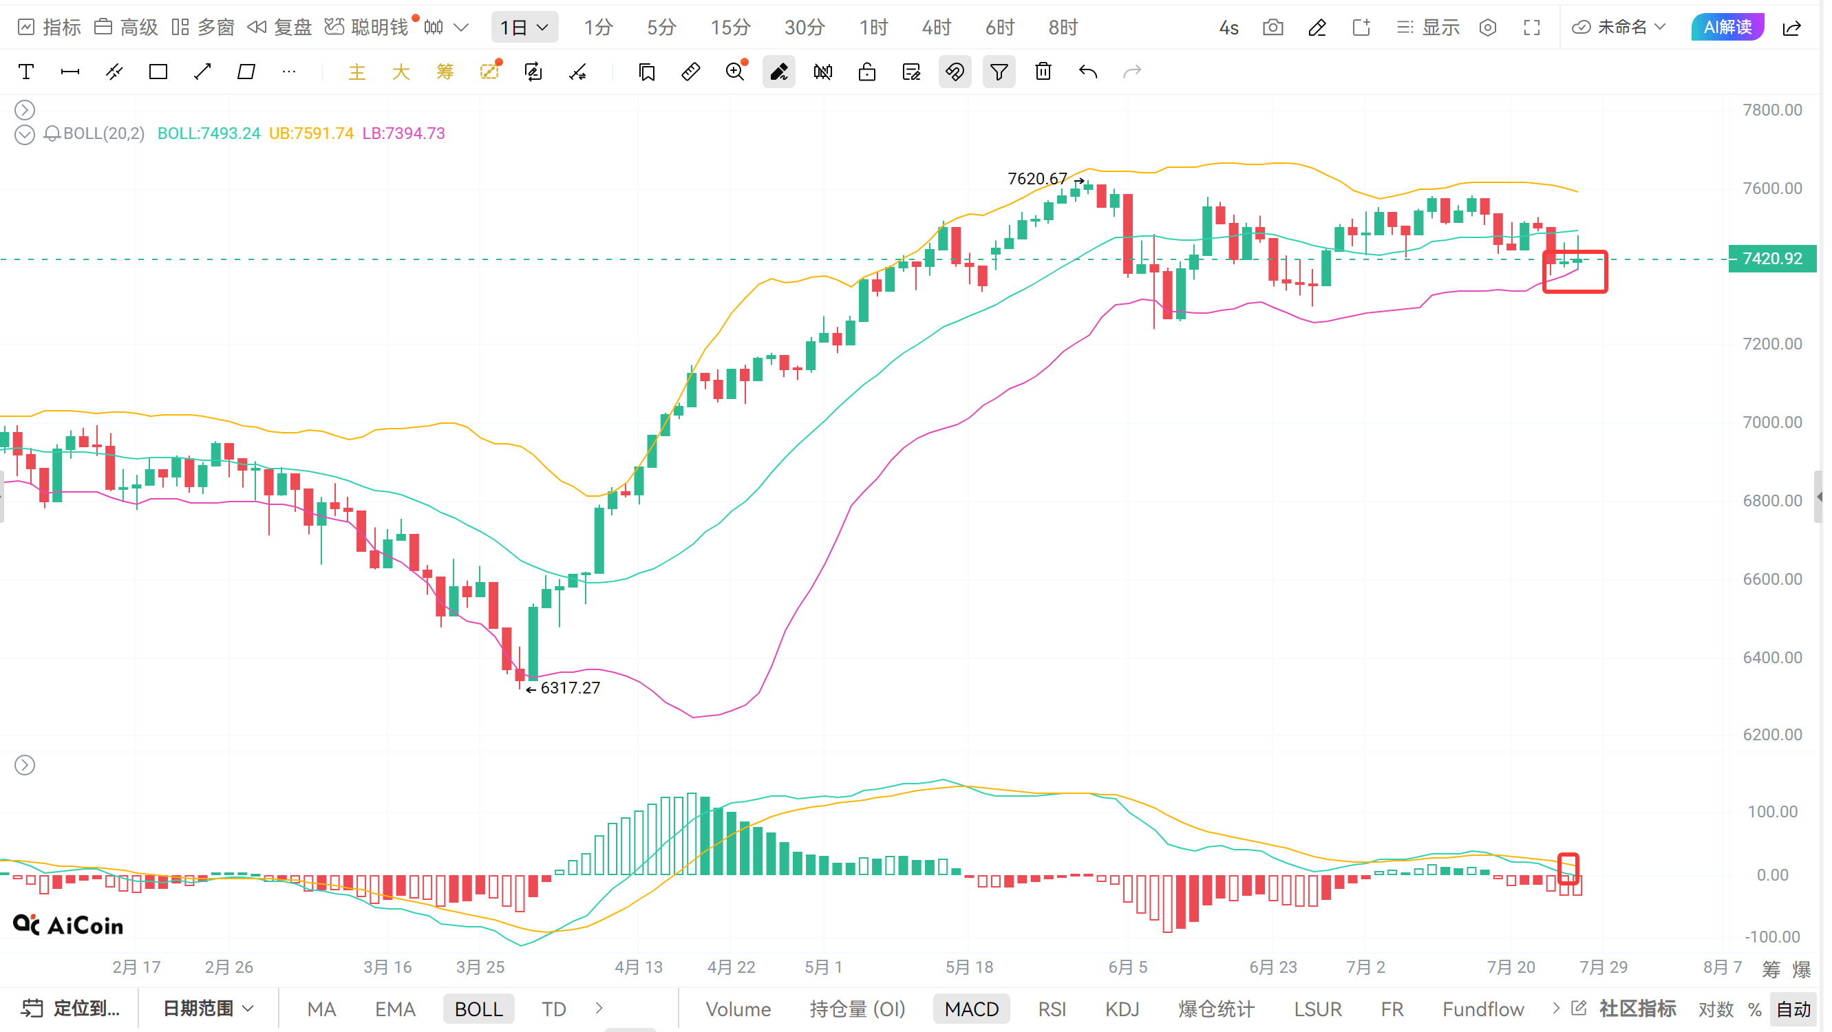Open 社区指标 community indicators
Screen dimensions: 1832x1032
click(x=1639, y=1009)
